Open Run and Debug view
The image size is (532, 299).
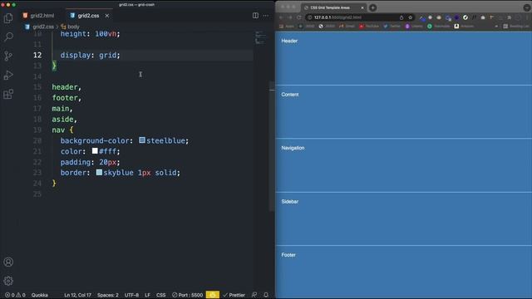coord(8,75)
